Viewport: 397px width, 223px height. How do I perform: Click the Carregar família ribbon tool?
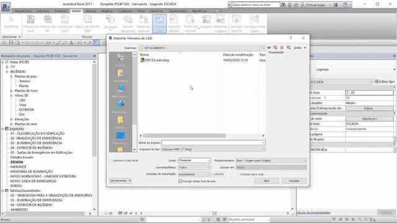(236, 24)
